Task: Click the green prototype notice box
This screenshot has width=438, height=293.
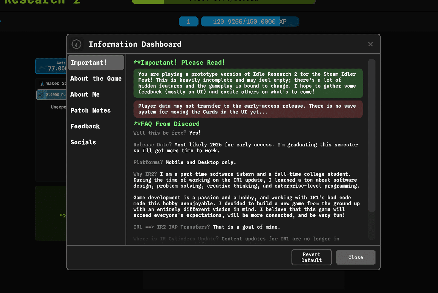Action: pyautogui.click(x=248, y=83)
